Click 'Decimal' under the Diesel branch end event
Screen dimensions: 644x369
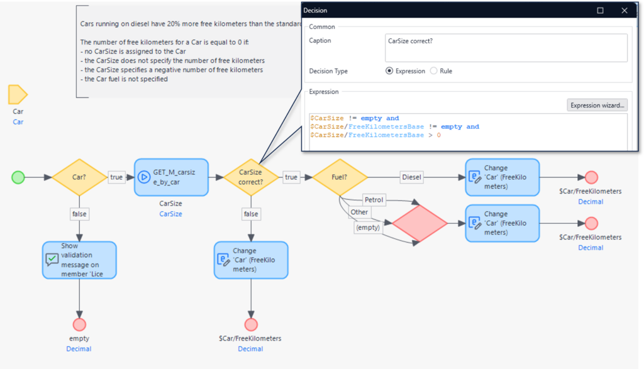coord(591,202)
